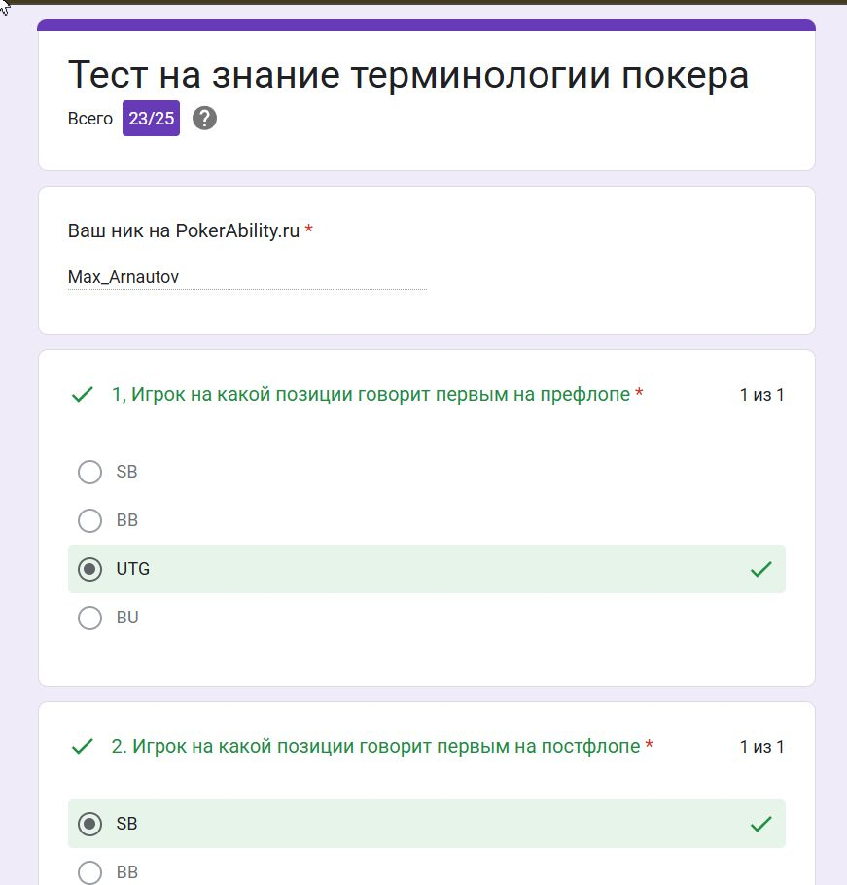Viewport: 847px width, 885px height.
Task: Select the BU radio option
Action: 89,618
